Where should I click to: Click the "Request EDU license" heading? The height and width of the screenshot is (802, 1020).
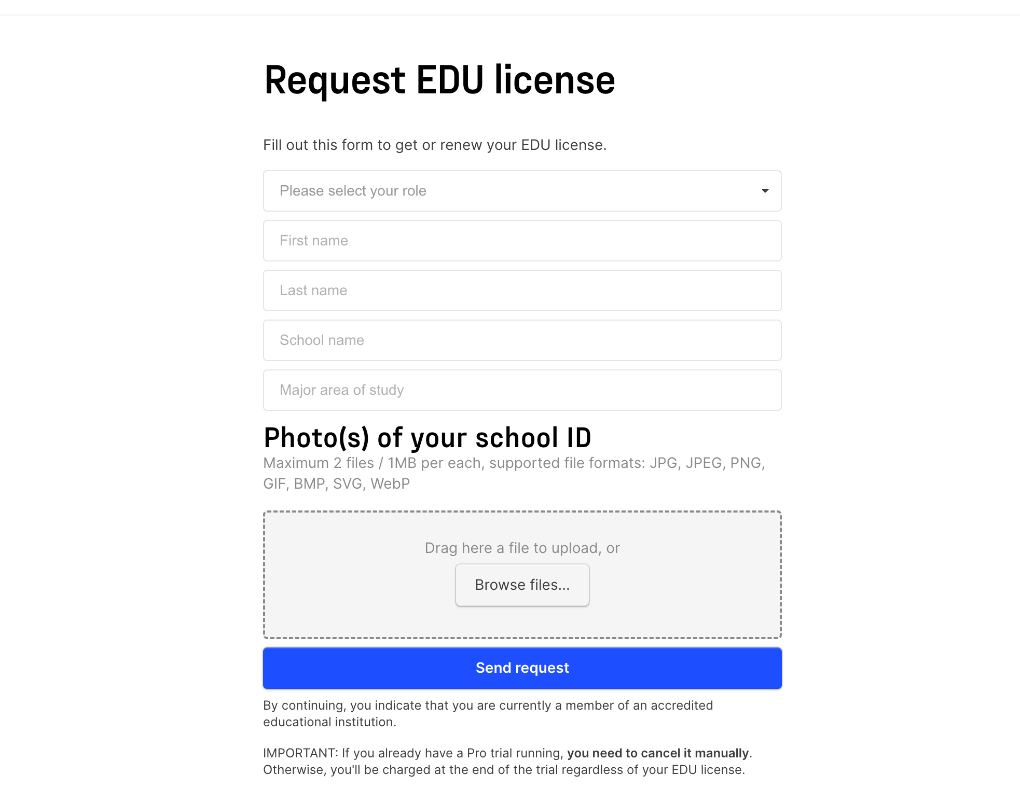click(439, 79)
